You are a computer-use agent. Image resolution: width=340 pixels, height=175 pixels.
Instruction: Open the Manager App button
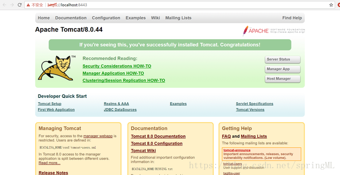click(283, 69)
